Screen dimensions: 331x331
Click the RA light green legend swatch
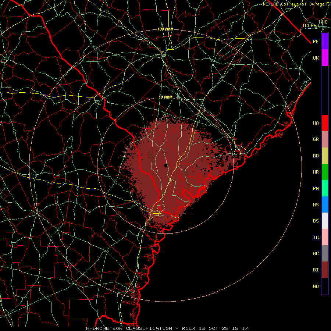pos(325,188)
